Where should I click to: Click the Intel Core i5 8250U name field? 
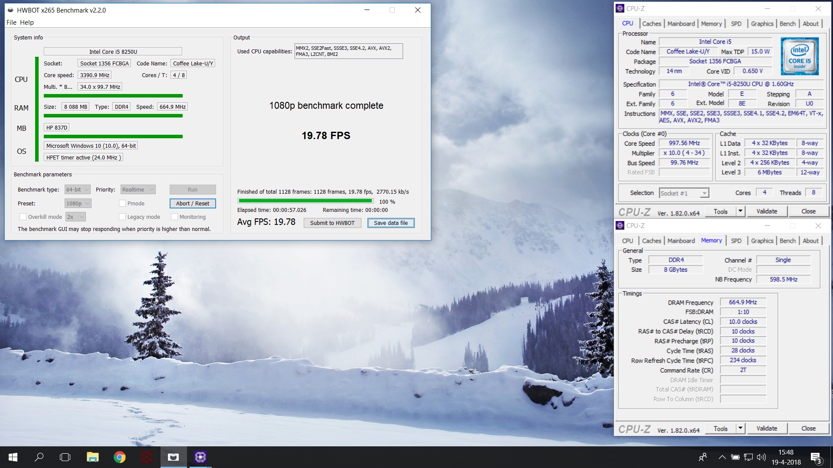point(113,52)
